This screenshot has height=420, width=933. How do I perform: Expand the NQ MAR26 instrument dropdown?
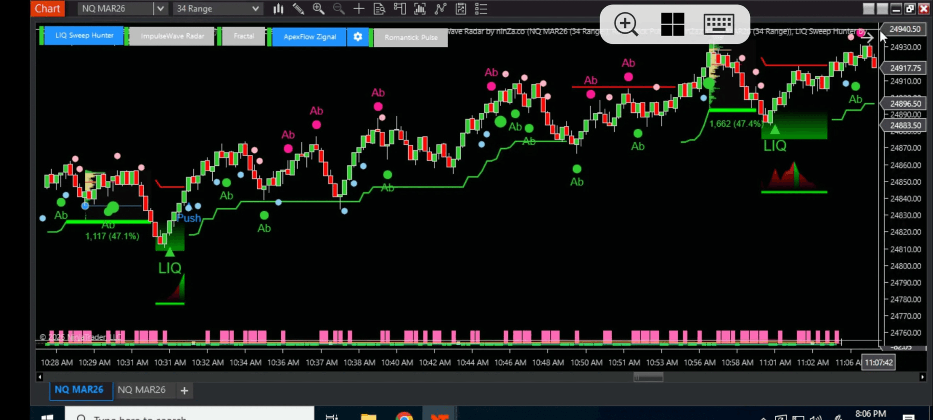tap(161, 9)
